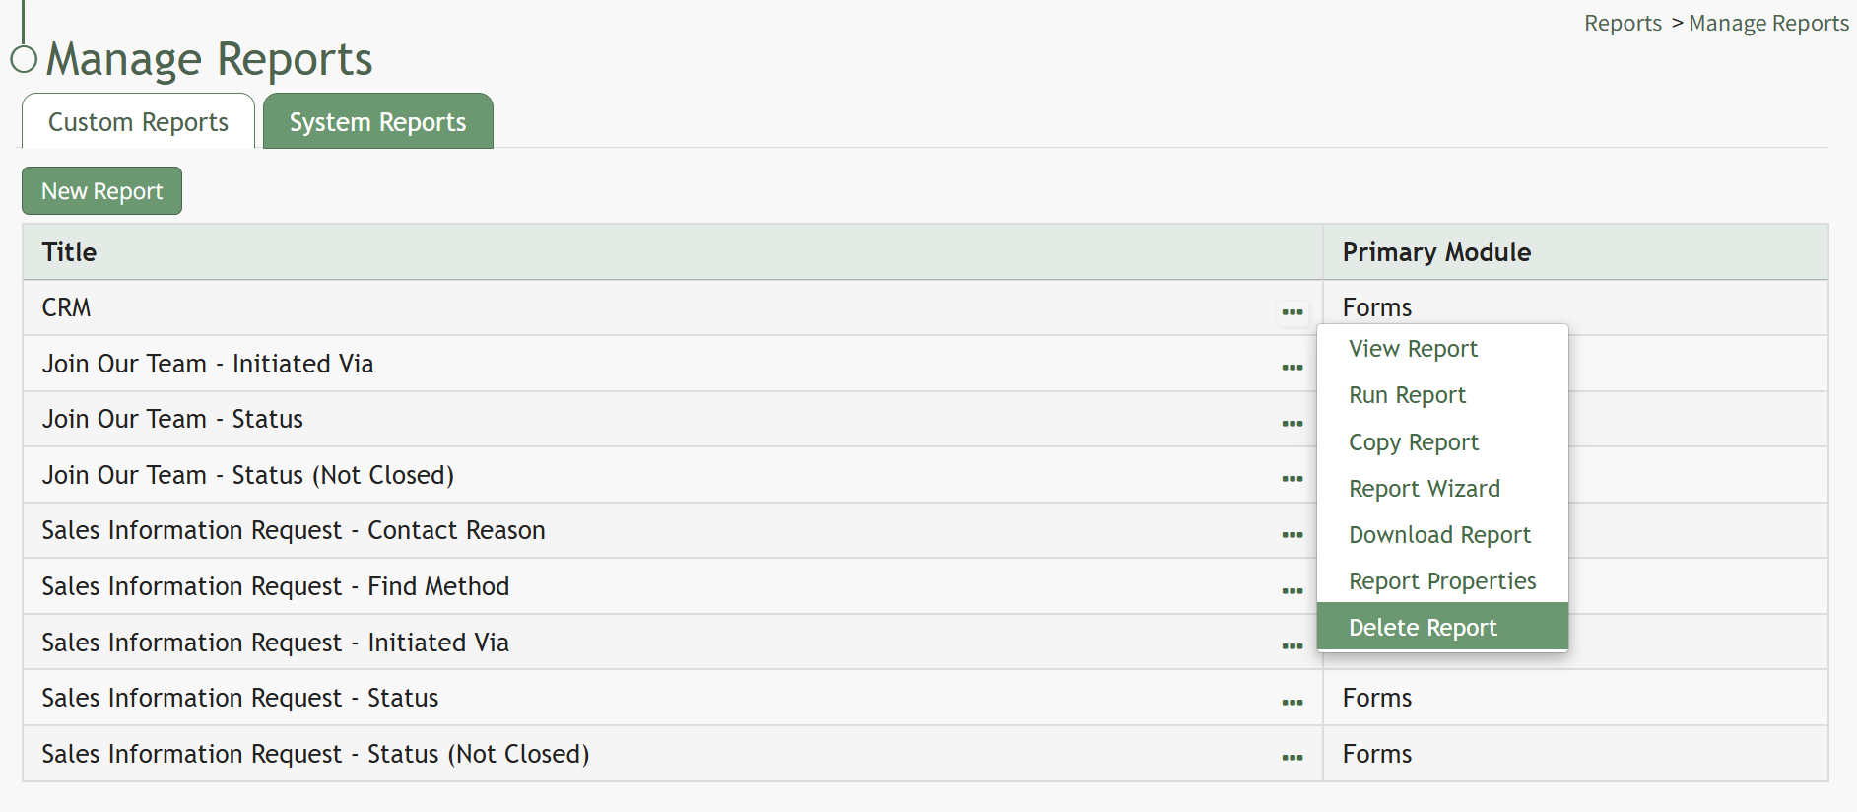
Task: Open Report Properties from the menu
Action: tap(1442, 580)
